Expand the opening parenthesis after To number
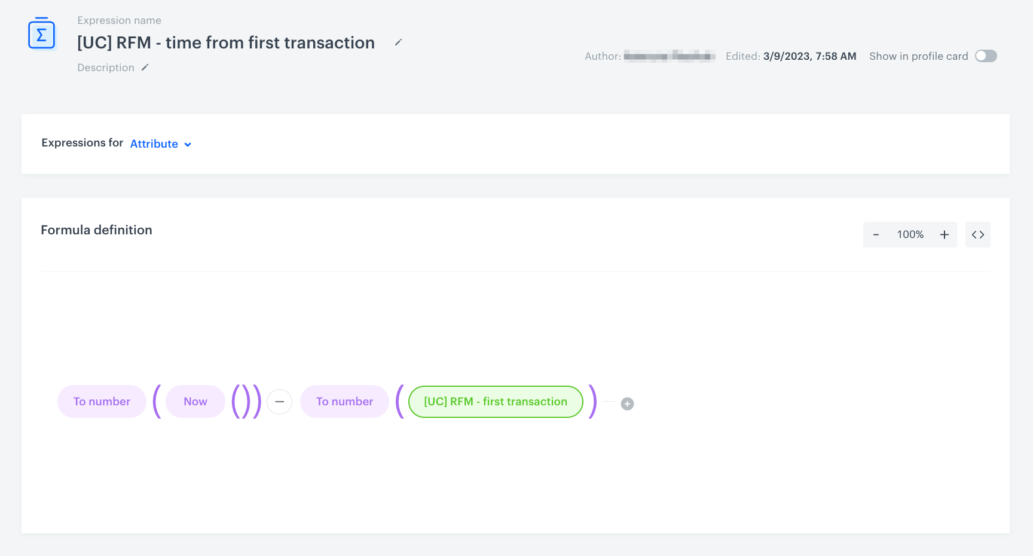This screenshot has width=1033, height=556. 155,401
